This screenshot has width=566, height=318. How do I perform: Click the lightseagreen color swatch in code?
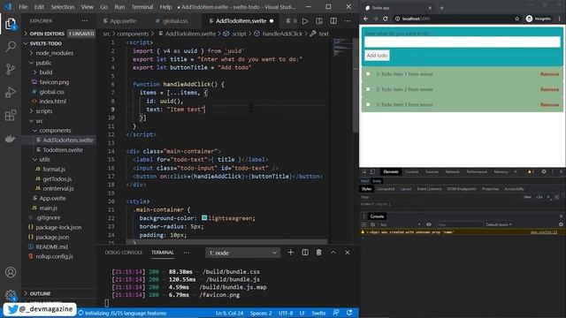[x=204, y=218]
